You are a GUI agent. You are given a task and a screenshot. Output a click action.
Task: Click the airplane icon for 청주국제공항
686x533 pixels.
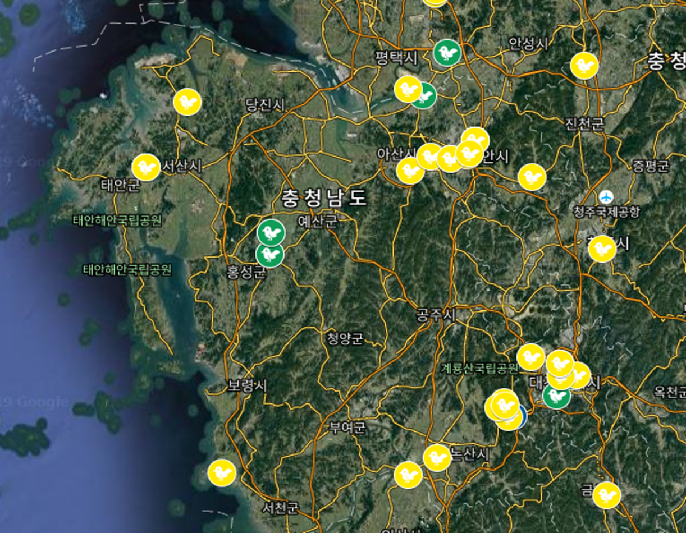(606, 197)
